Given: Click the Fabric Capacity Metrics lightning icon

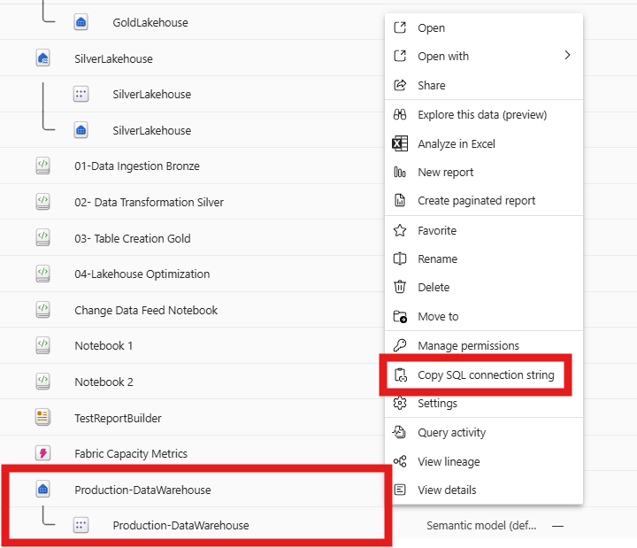Looking at the screenshot, I should pyautogui.click(x=42, y=453).
